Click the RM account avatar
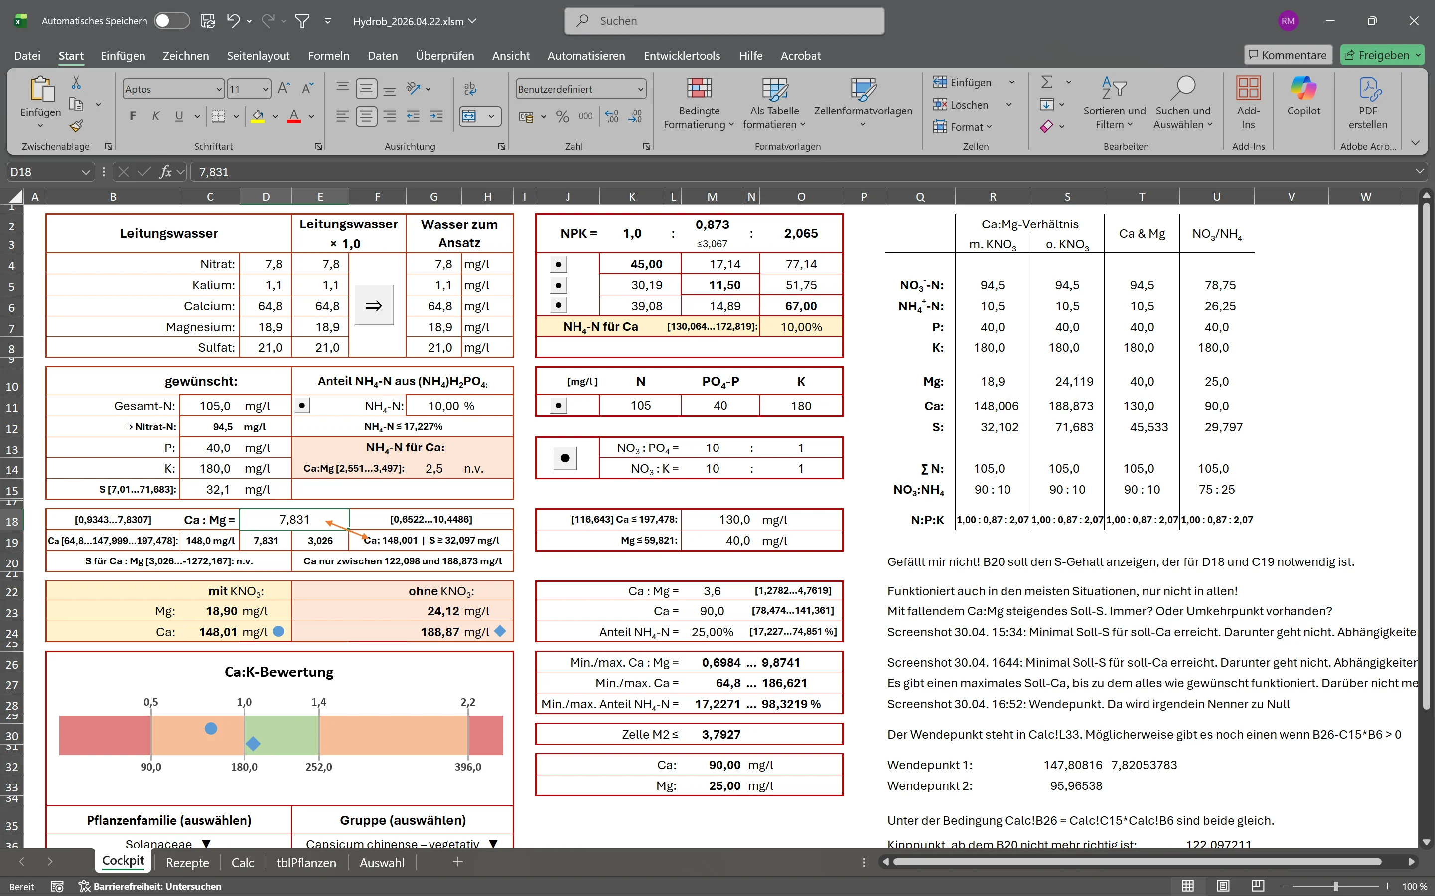 pyautogui.click(x=1288, y=21)
